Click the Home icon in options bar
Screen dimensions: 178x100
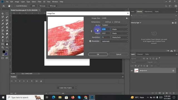(x=4, y=6)
